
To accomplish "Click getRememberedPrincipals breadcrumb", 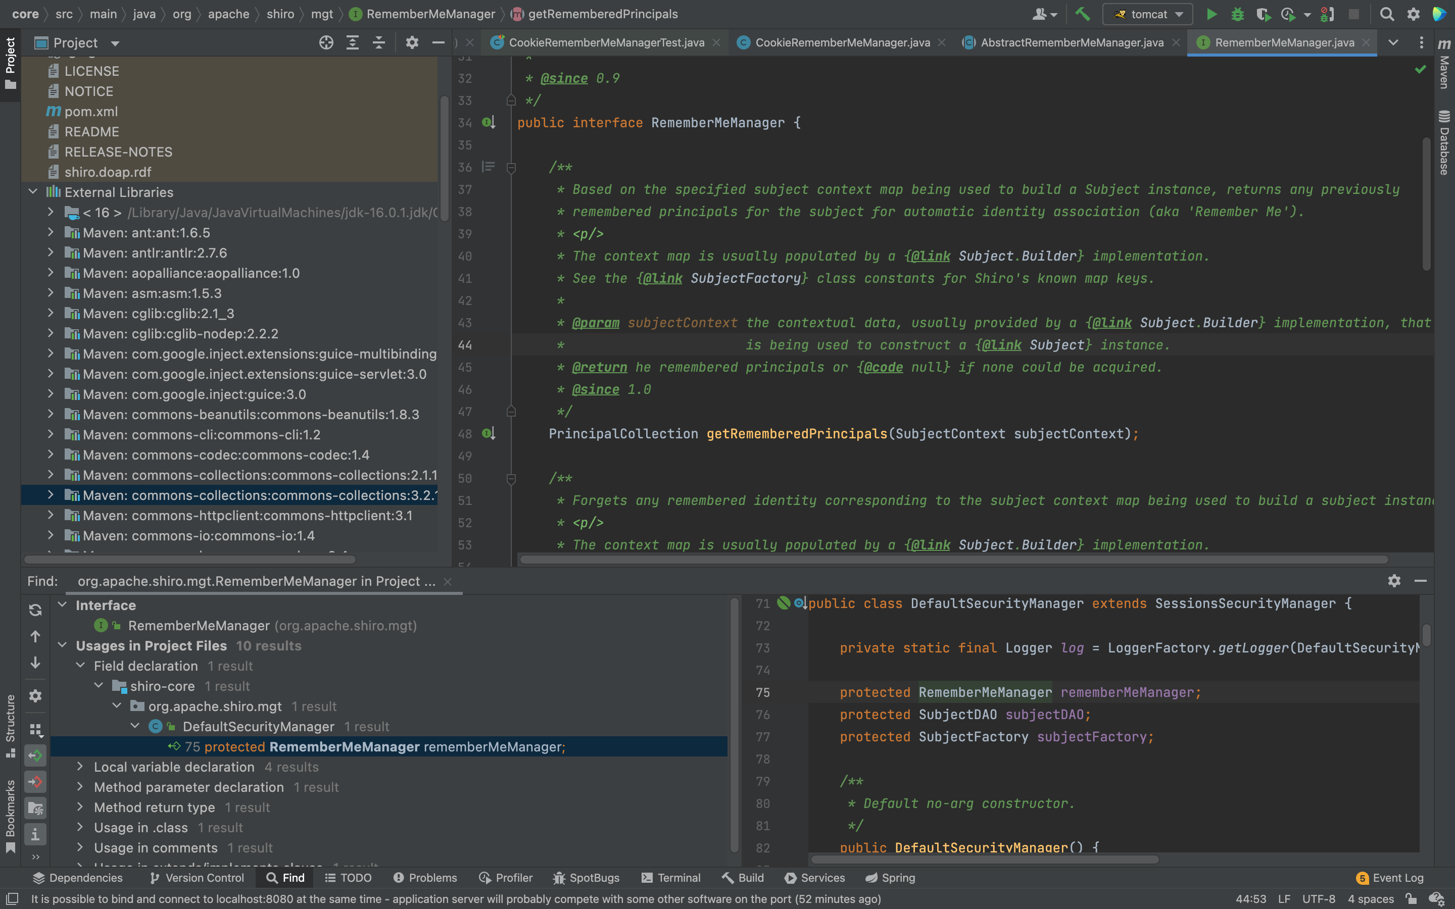I will (x=602, y=14).
